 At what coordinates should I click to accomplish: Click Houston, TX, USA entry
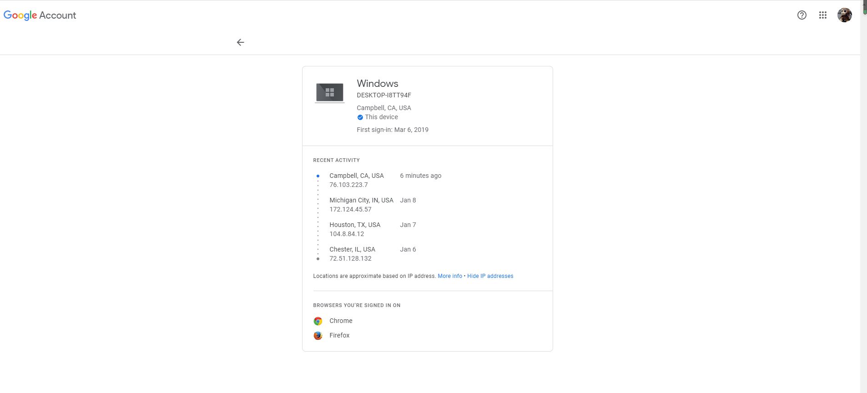pyautogui.click(x=355, y=225)
